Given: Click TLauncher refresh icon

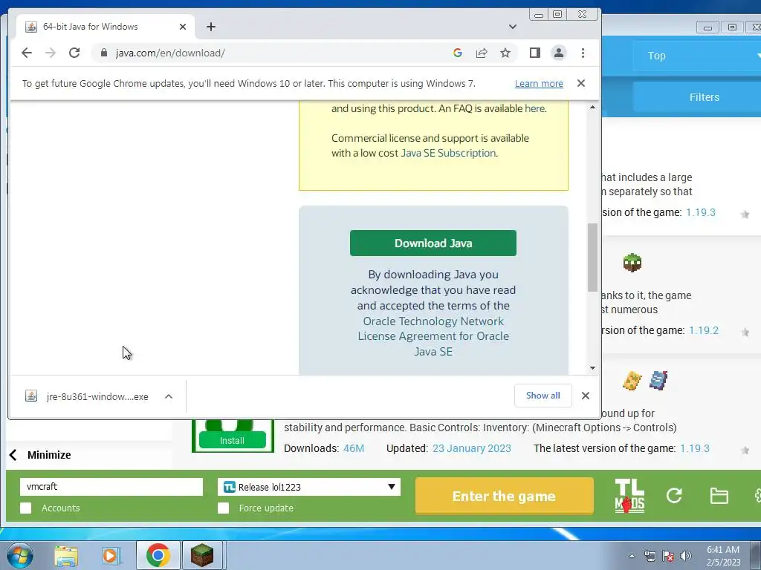Looking at the screenshot, I should pos(674,495).
